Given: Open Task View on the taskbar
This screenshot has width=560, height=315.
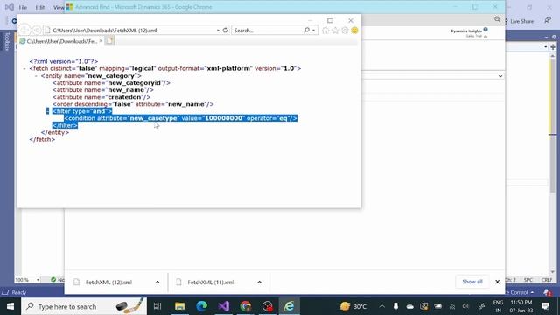Looking at the screenshot, I should click(157, 306).
